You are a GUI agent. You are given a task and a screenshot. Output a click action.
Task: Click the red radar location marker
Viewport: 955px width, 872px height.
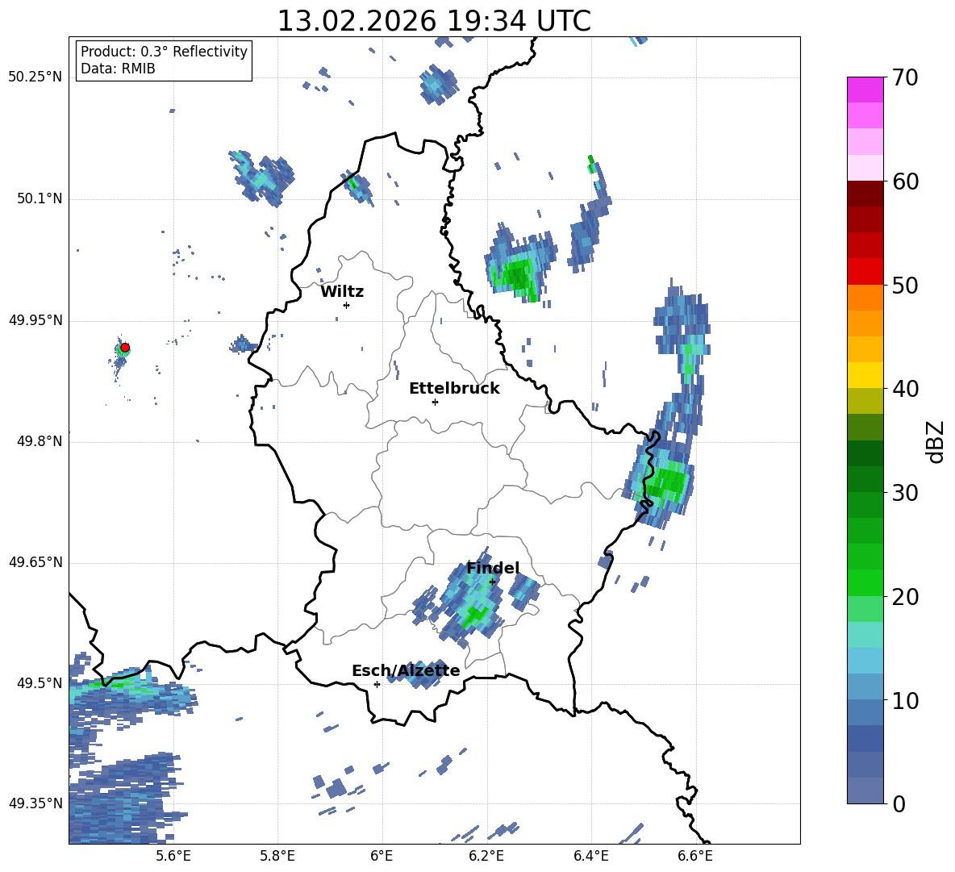click(x=125, y=348)
